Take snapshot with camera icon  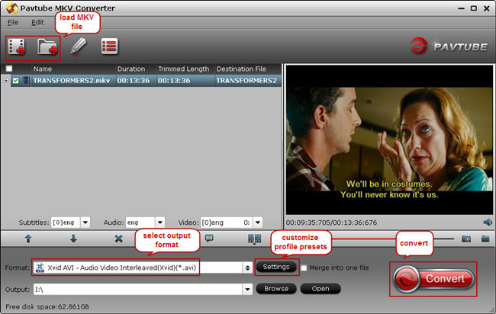click(x=466, y=239)
